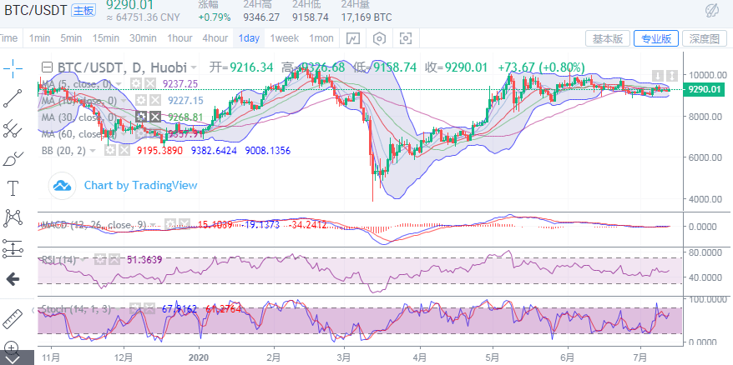This screenshot has width=733, height=365.
Task: Select the 1day interval tab
Action: coord(249,38)
